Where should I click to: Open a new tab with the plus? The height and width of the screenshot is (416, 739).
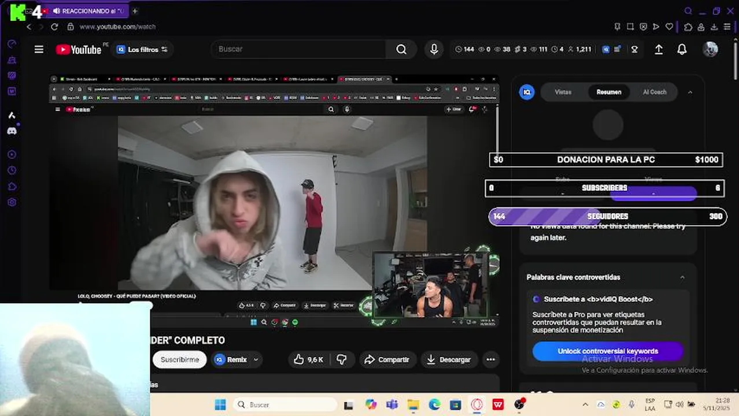(x=135, y=11)
